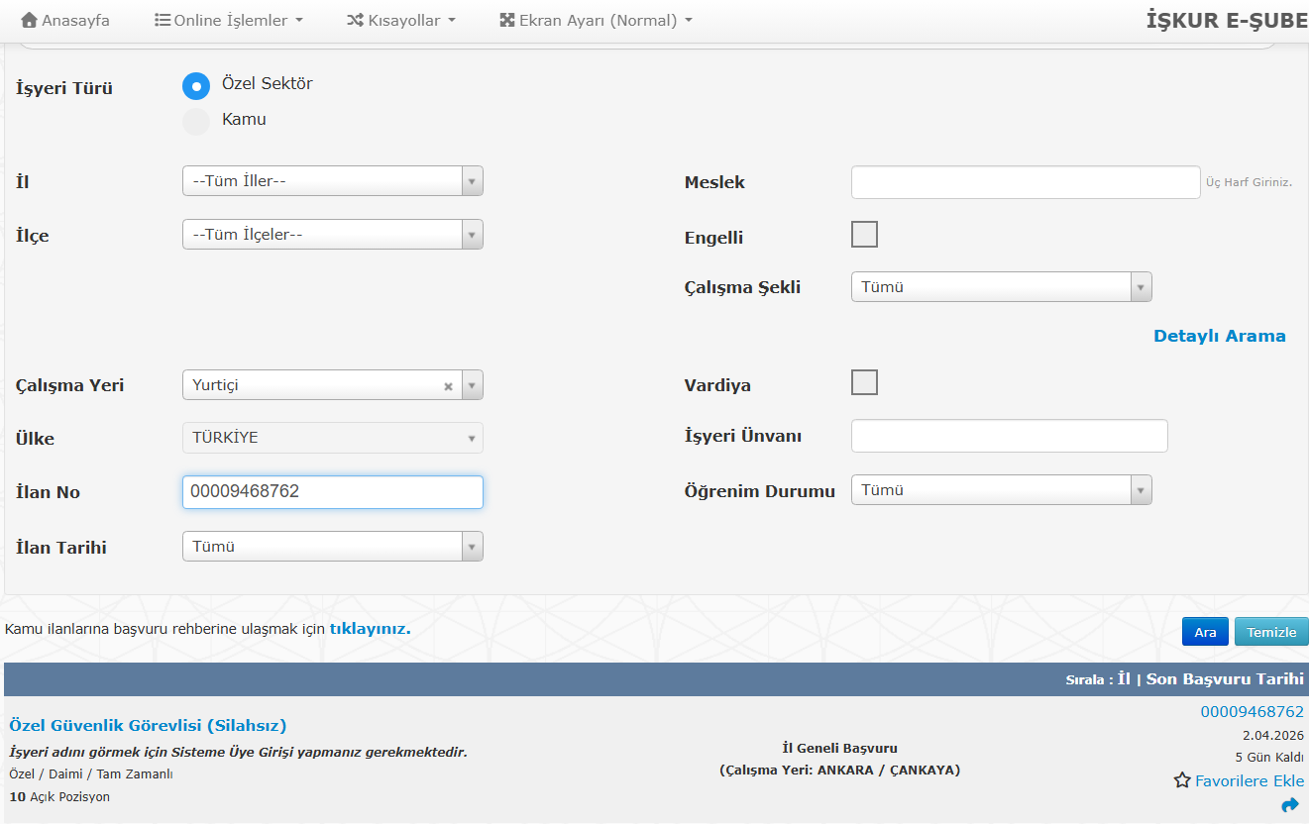1309x824 pixels.
Task: Click the list icon beside Online İşlemler
Action: pos(163,20)
